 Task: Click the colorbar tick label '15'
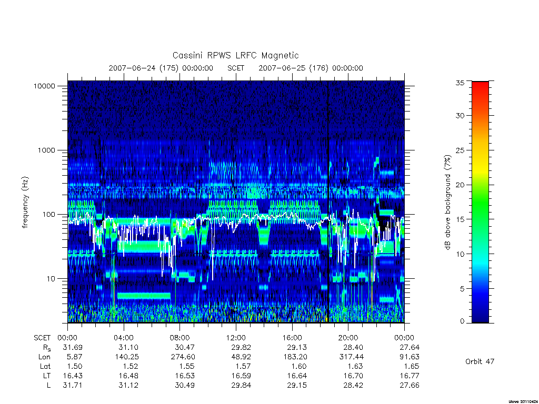(460, 219)
